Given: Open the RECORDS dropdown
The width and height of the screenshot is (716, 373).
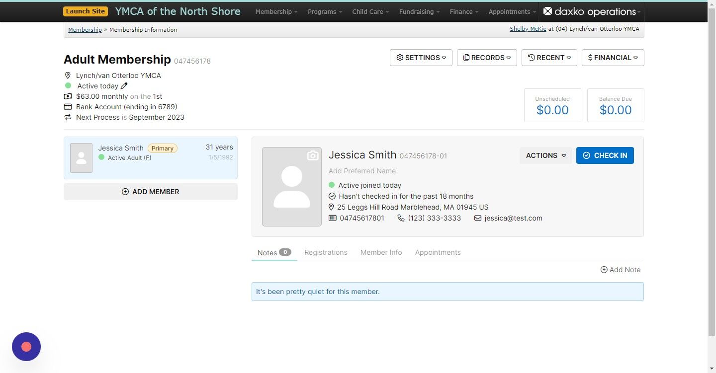Looking at the screenshot, I should (487, 58).
